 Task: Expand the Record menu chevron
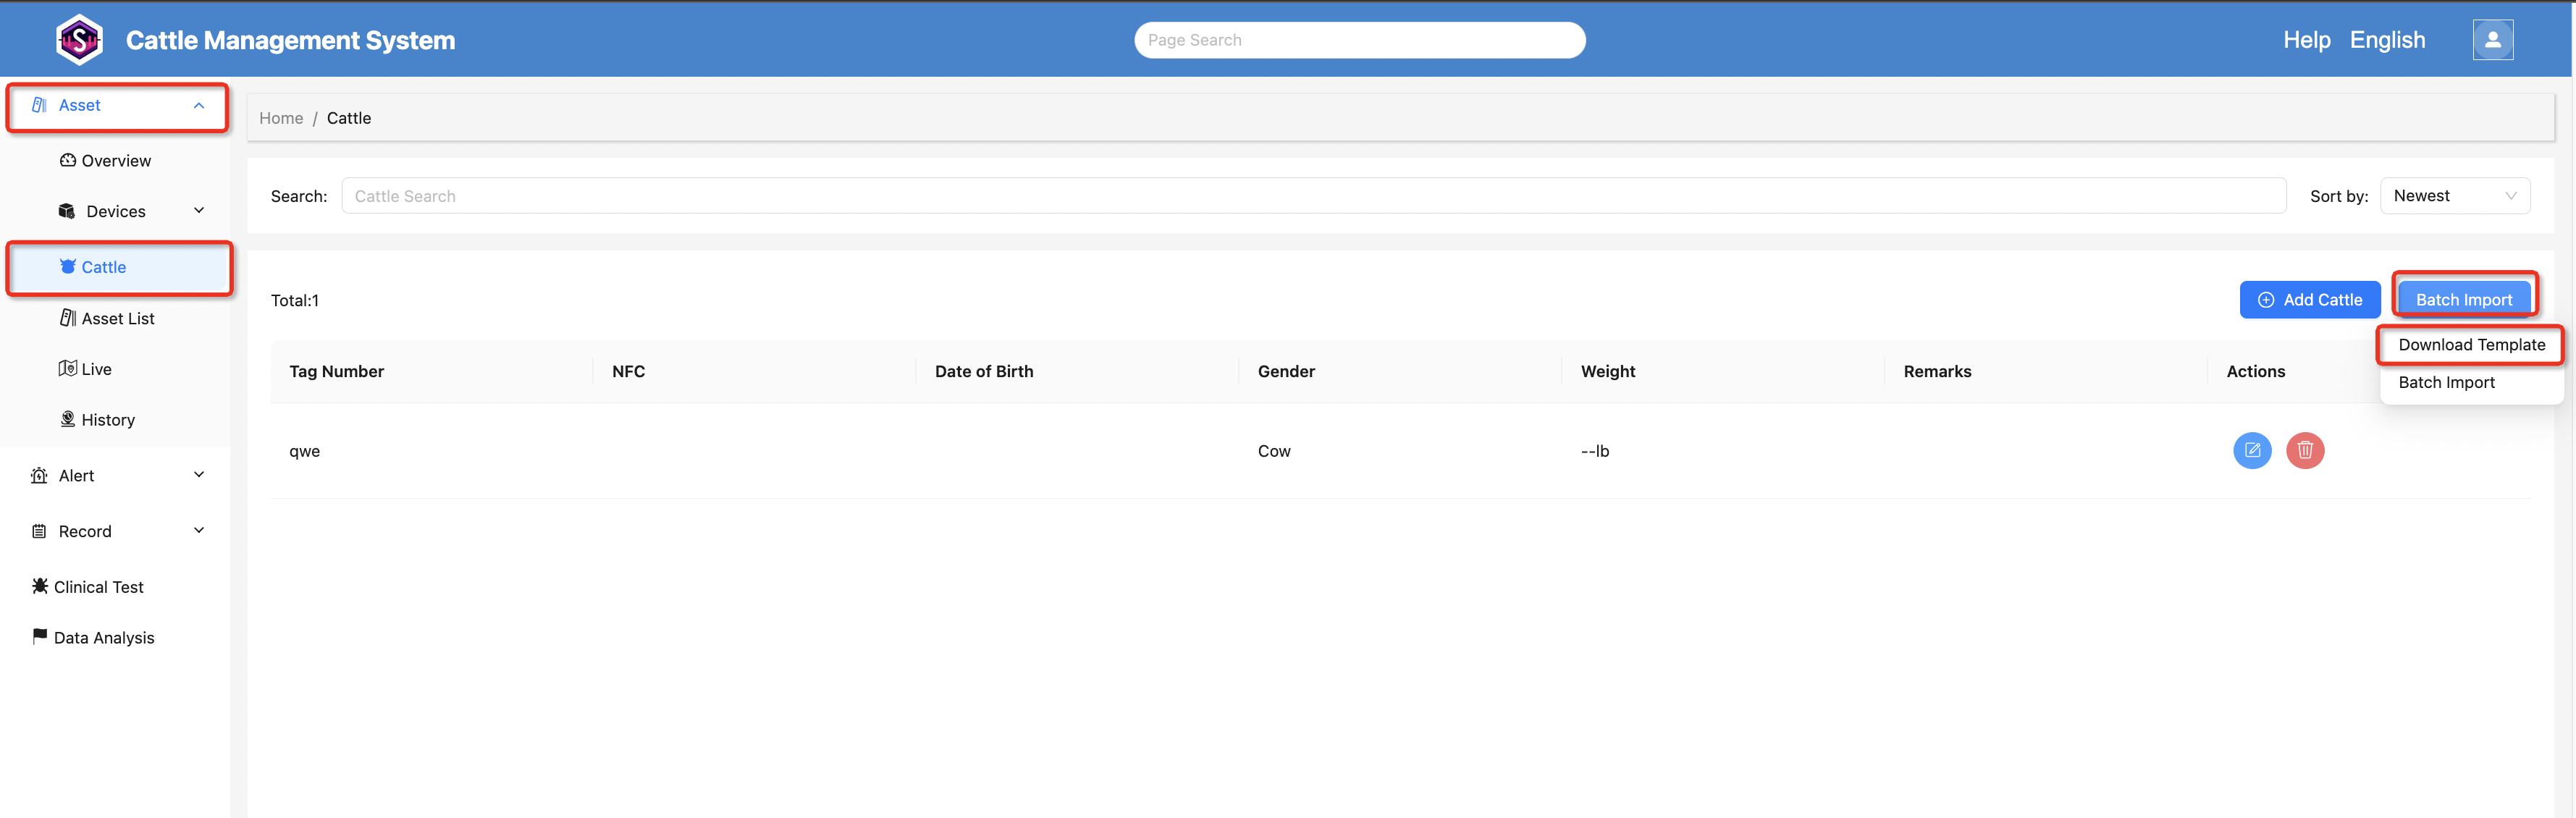coord(199,530)
